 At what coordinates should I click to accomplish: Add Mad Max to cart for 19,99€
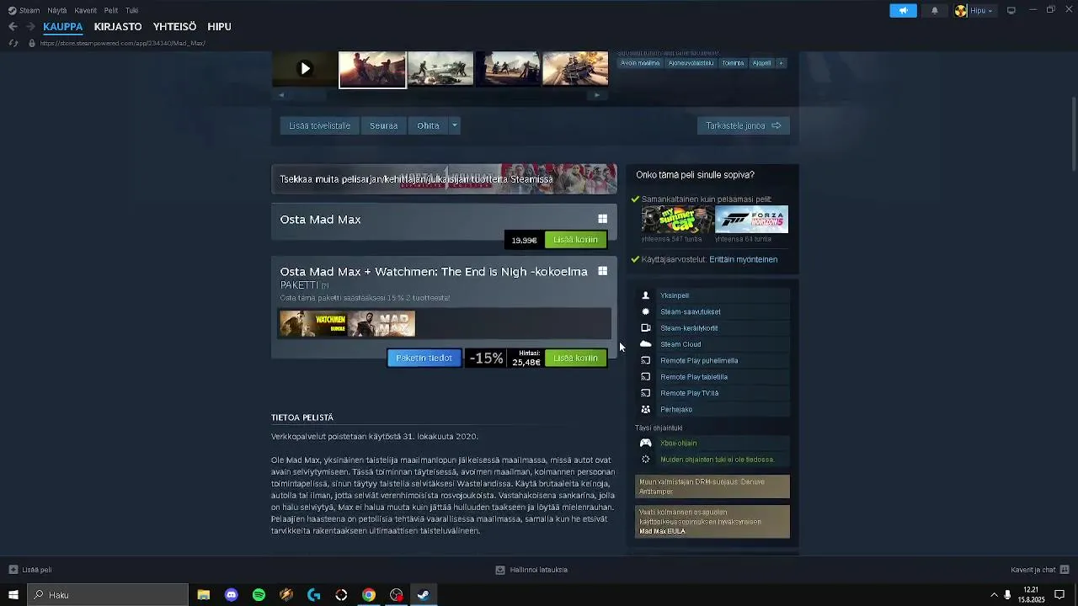tap(575, 240)
